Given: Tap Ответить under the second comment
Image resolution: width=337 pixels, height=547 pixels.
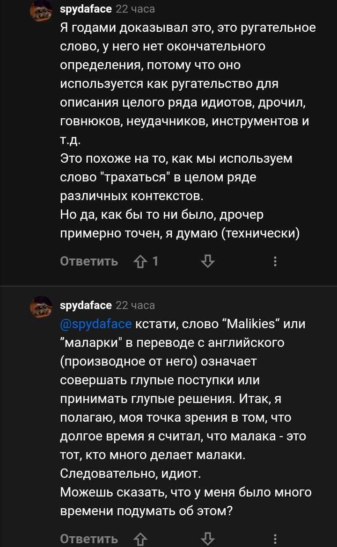Looking at the screenshot, I should pos(89,539).
